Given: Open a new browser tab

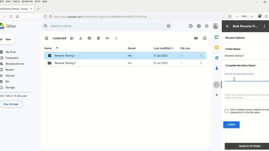Looking at the screenshot, I should coord(38,9).
